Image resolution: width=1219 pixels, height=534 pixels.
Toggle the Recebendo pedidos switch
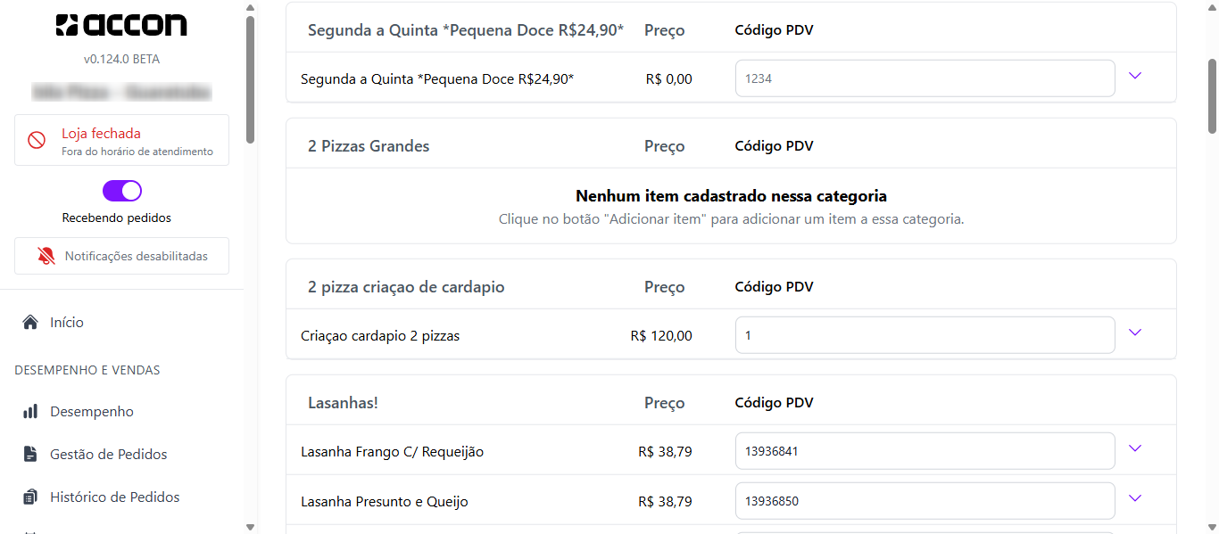click(x=122, y=191)
